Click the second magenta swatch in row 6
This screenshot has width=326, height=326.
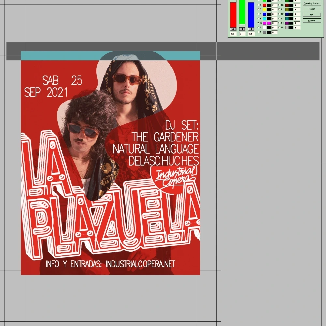pyautogui.click(x=269, y=23)
